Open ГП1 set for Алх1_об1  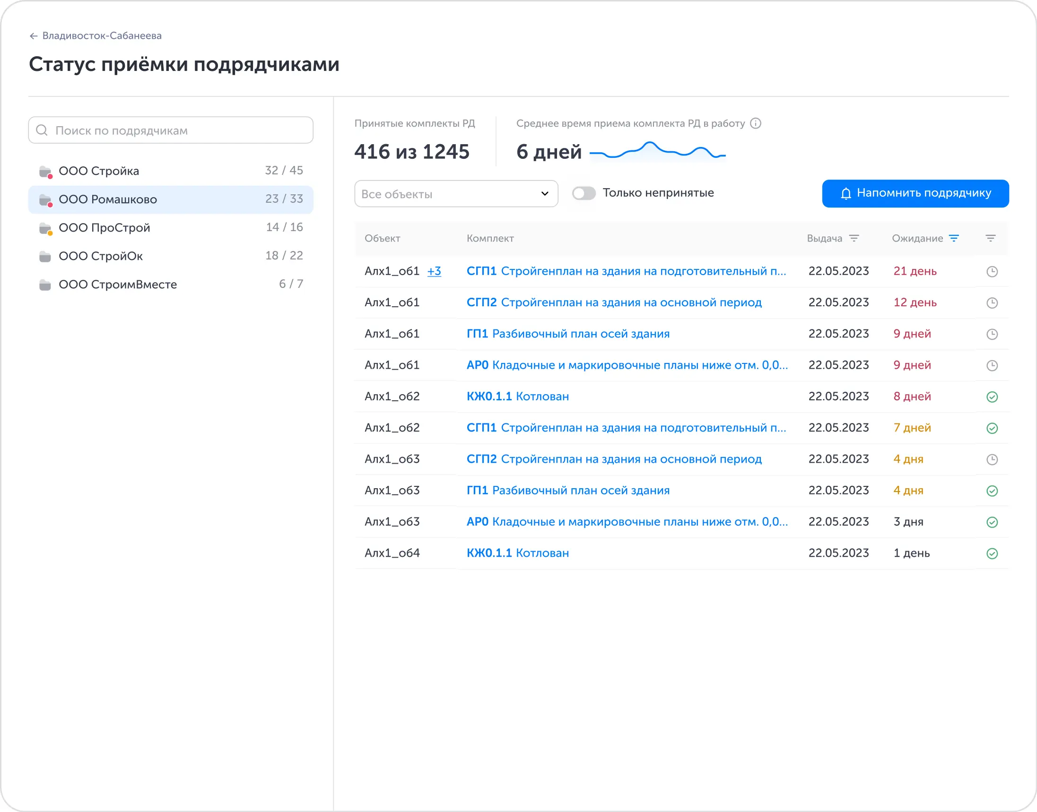click(568, 334)
